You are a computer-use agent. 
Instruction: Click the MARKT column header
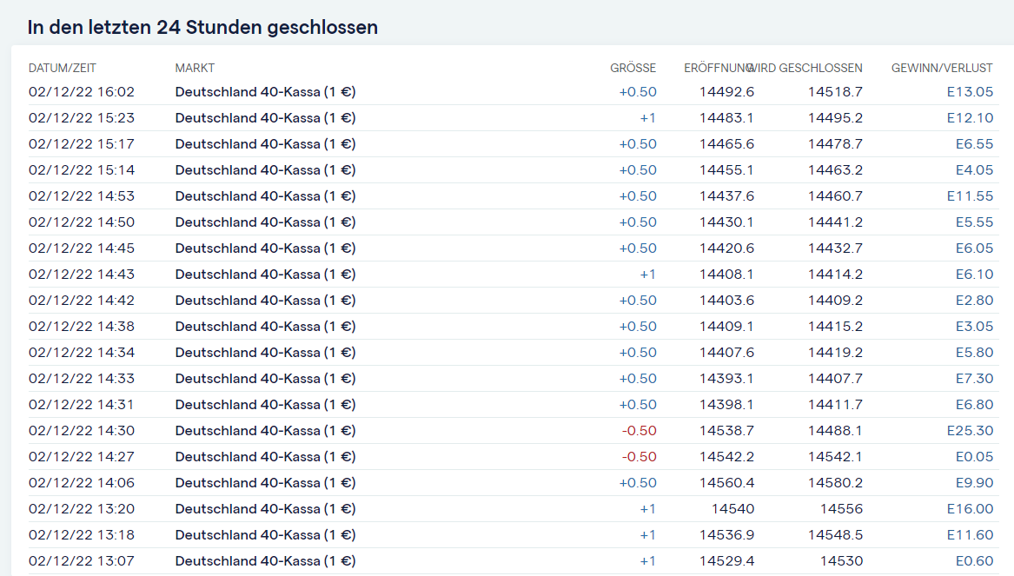(195, 68)
